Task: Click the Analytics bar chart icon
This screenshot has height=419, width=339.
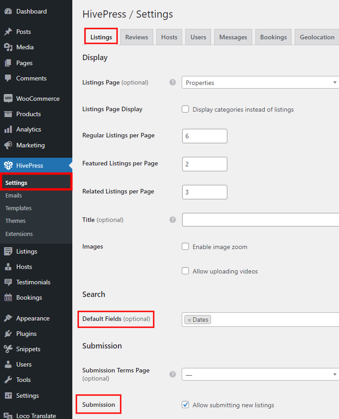Action: click(8, 129)
